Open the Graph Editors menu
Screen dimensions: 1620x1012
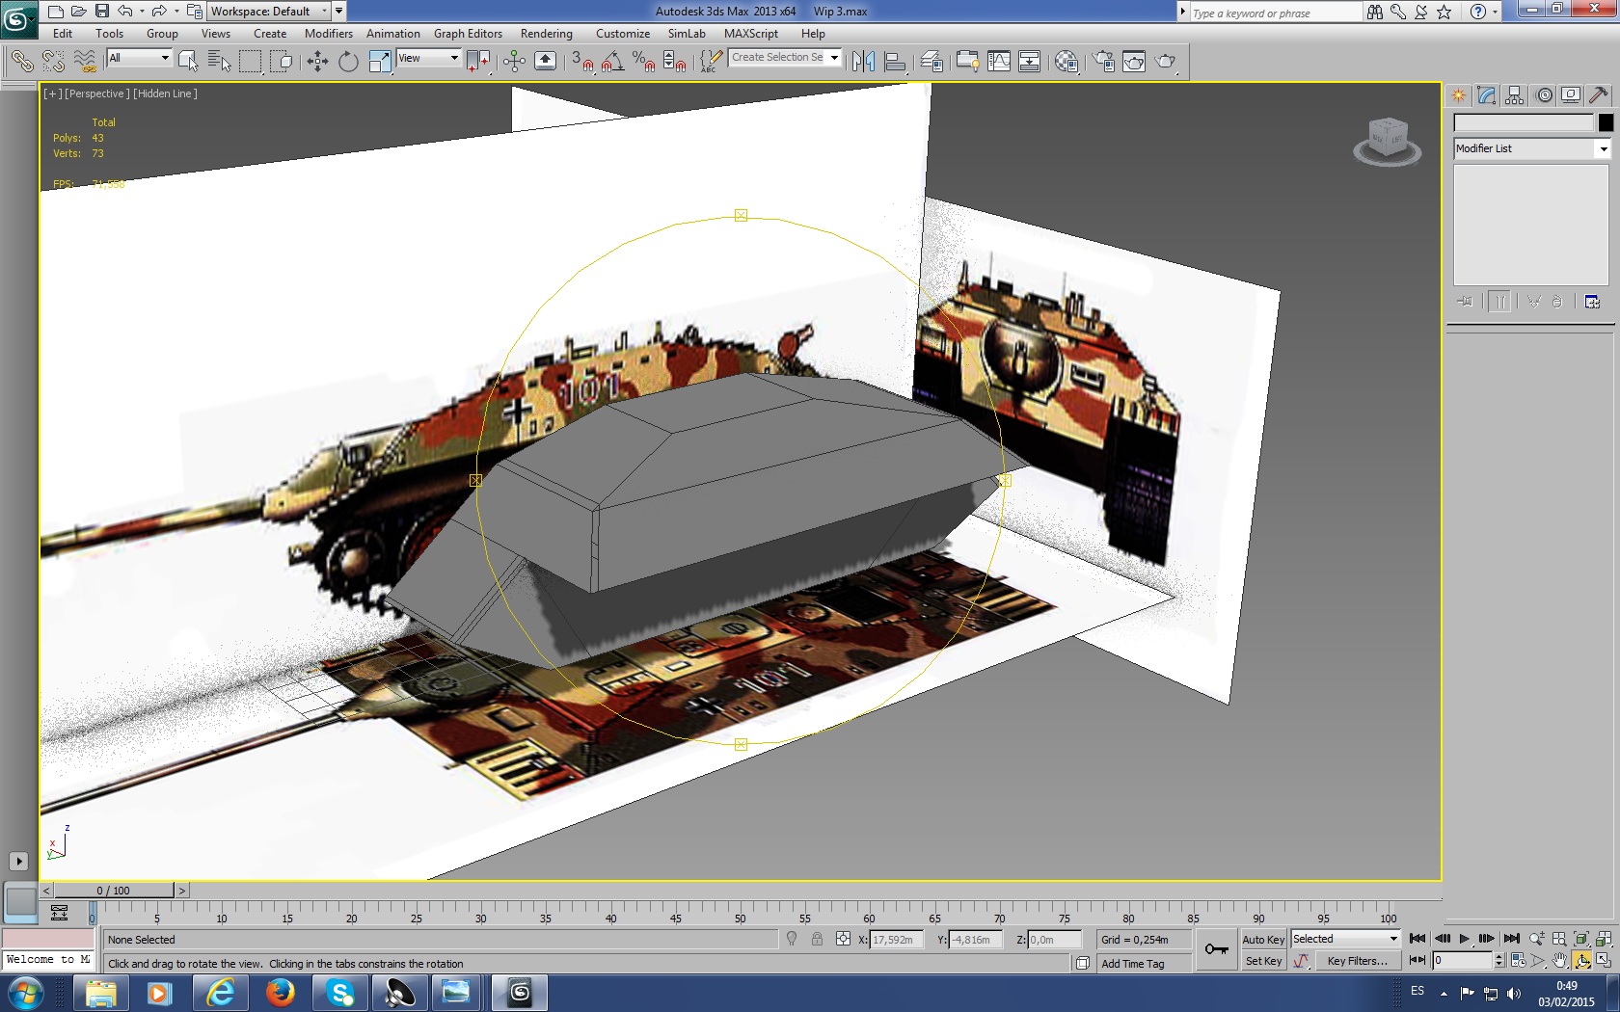click(468, 34)
